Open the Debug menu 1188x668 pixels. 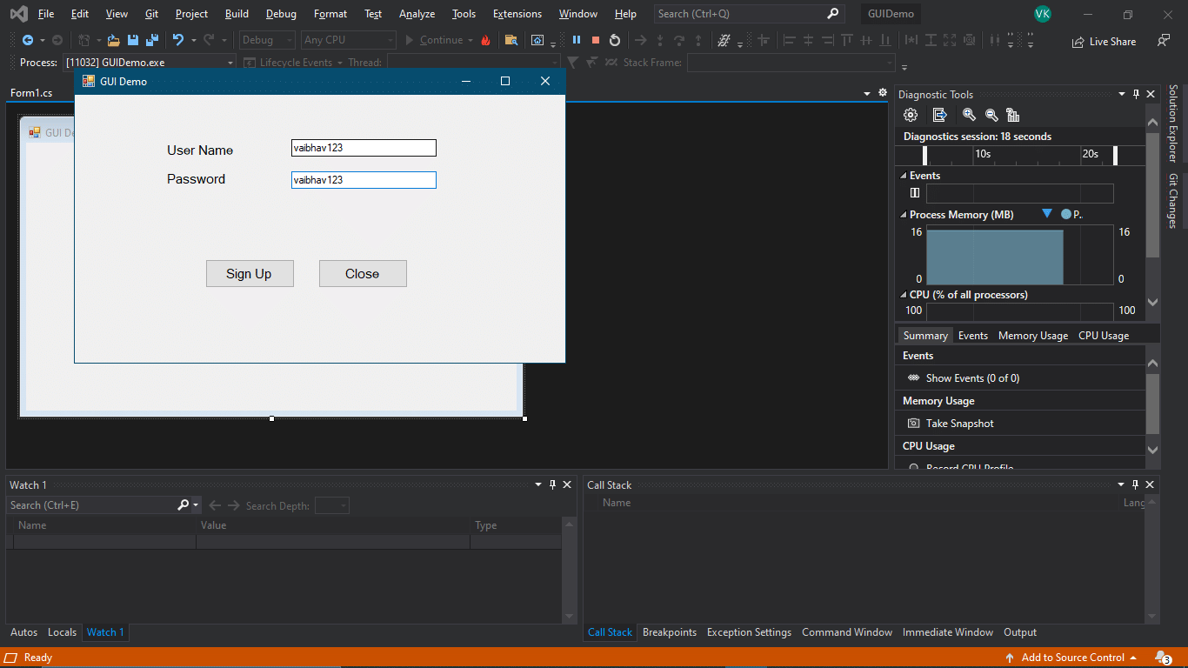pos(280,14)
